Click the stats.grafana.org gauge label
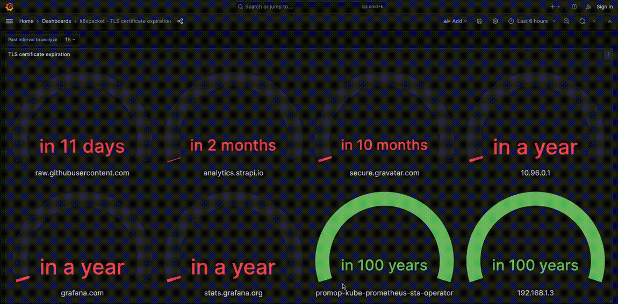 (x=233, y=293)
